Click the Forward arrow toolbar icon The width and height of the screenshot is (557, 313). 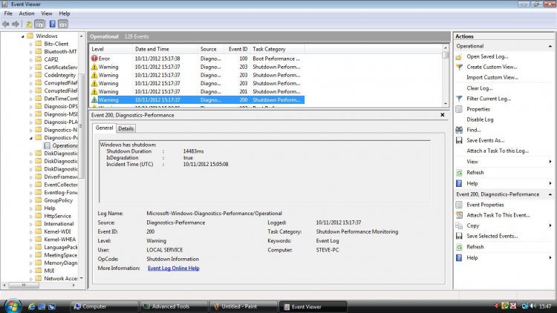[16, 24]
